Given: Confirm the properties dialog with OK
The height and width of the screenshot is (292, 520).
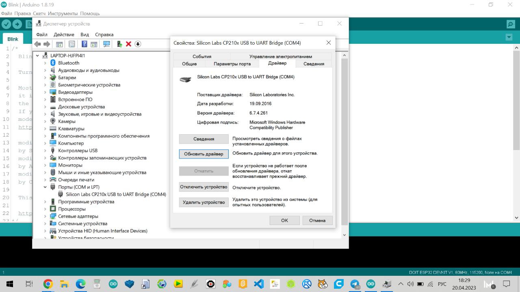Looking at the screenshot, I should [284, 220].
